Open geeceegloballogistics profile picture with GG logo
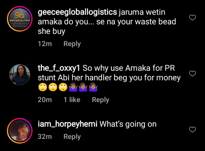The height and width of the screenshot is (151, 205). pos(20,19)
